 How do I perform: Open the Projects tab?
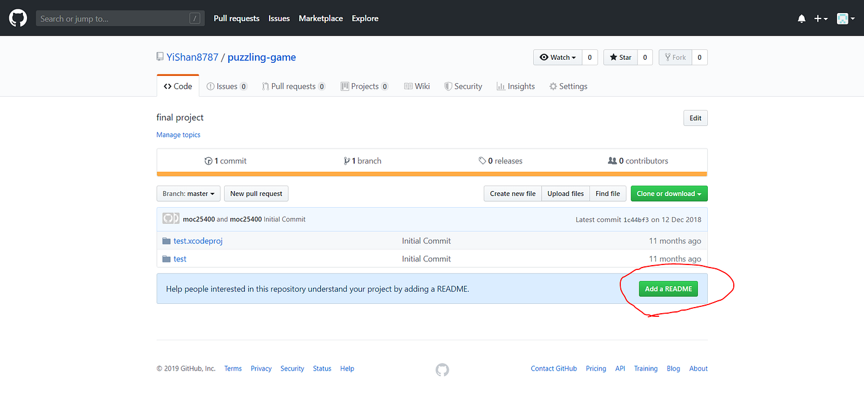(365, 86)
